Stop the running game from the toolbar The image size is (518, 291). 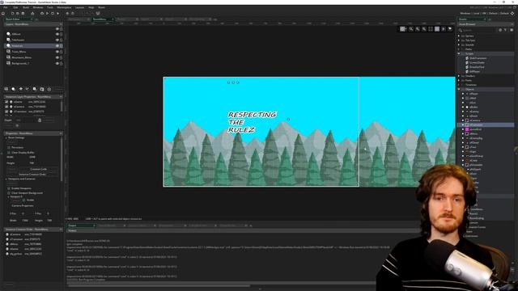pyautogui.click(x=53, y=14)
